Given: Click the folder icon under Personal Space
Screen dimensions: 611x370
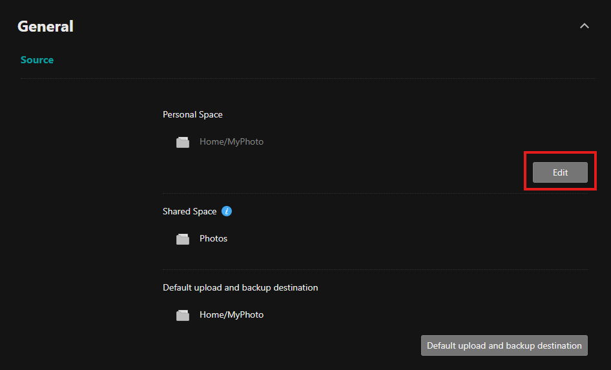Looking at the screenshot, I should (x=183, y=142).
